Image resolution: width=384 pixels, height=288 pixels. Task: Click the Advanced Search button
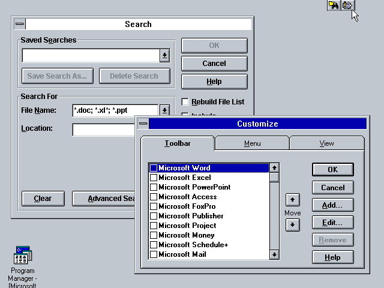click(104, 199)
